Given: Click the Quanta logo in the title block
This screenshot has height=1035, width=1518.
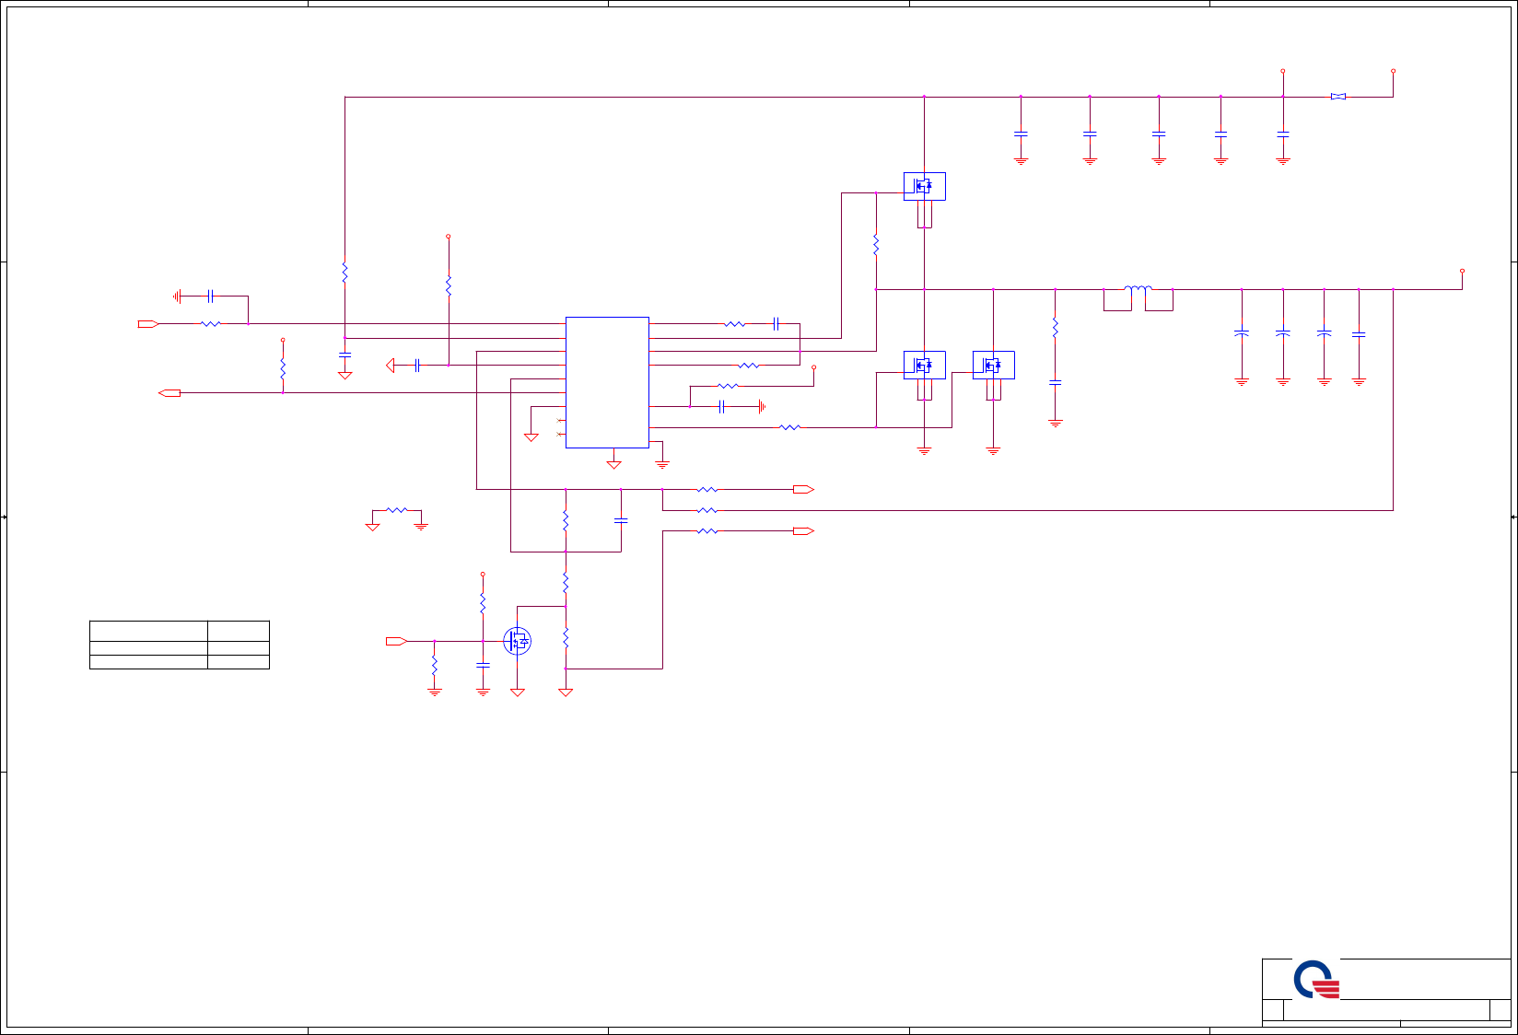Looking at the screenshot, I should point(1316,980).
